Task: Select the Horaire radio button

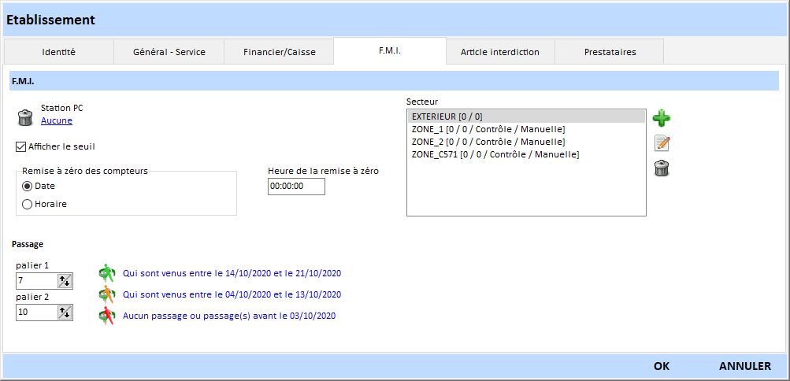Action: 28,204
